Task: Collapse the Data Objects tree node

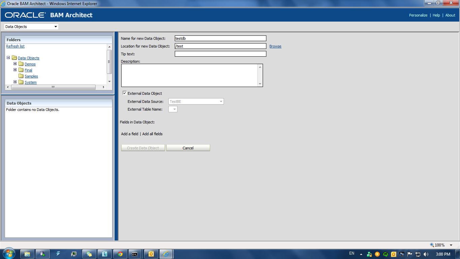Action: pos(8,58)
